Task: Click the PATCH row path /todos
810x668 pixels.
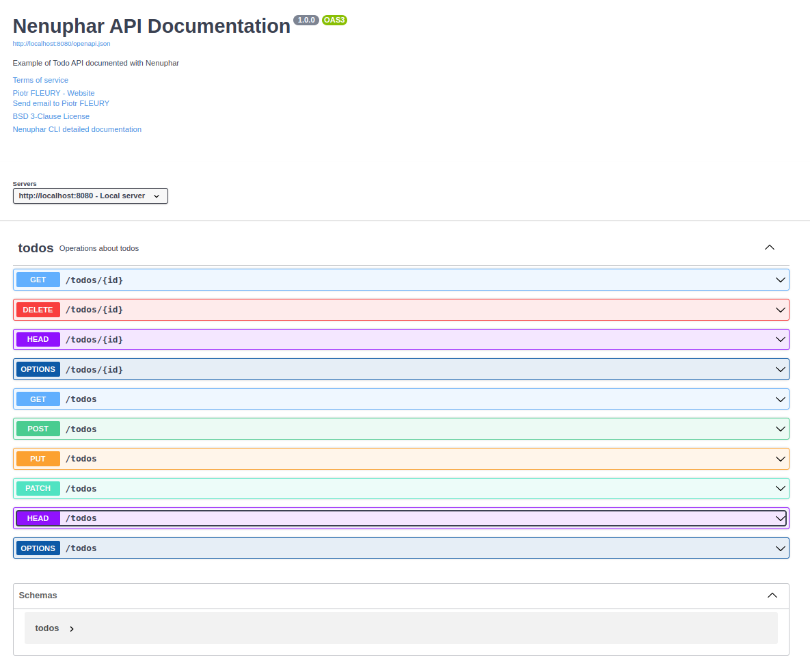Action: 81,489
